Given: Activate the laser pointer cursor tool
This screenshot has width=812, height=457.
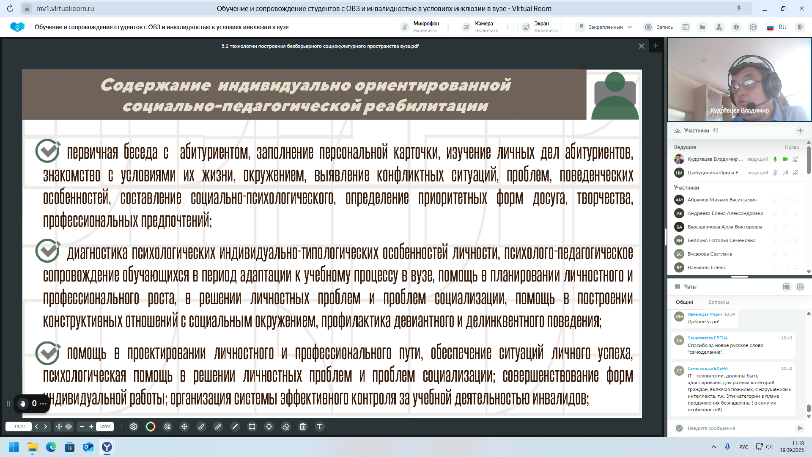Looking at the screenshot, I should tap(167, 427).
